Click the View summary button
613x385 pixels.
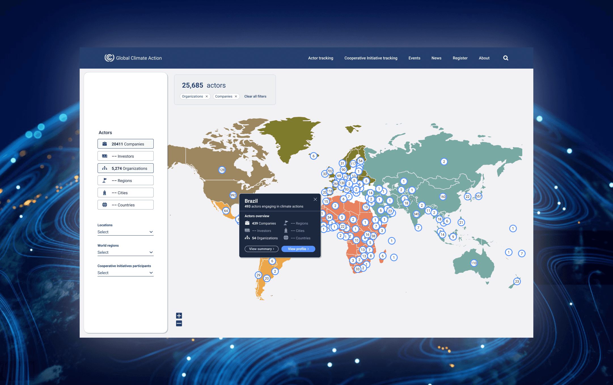click(261, 249)
